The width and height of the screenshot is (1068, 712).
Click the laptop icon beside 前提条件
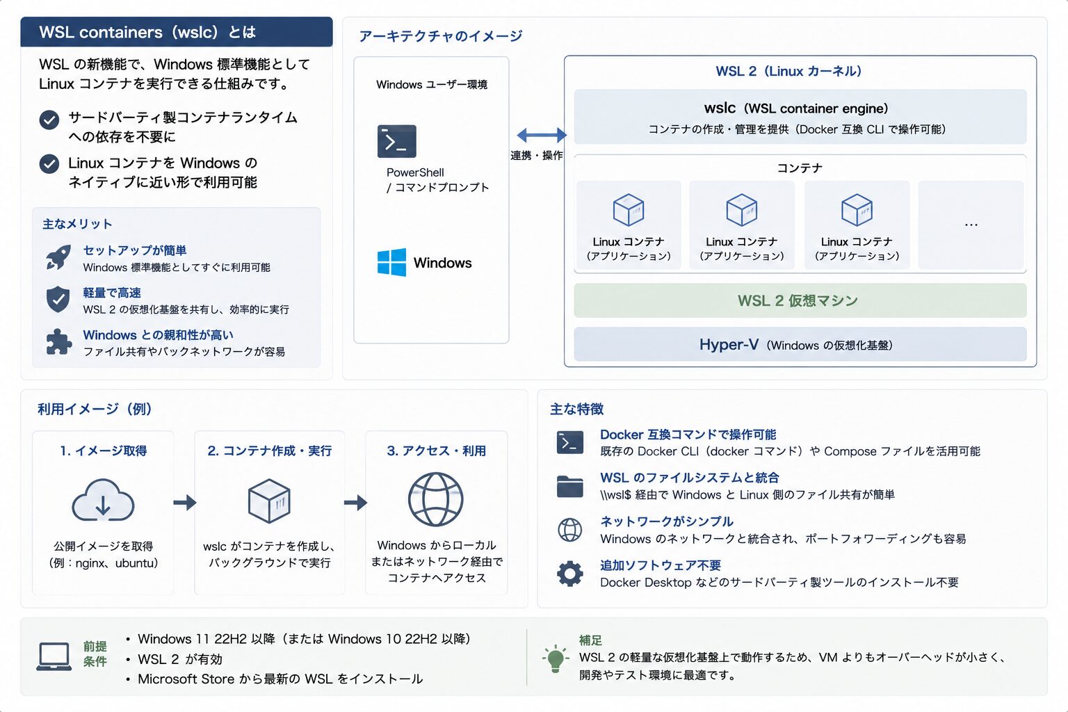click(54, 656)
